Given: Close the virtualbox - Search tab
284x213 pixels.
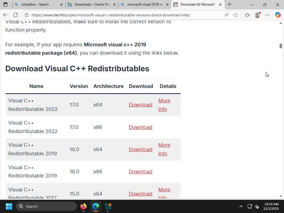Looking at the screenshot, I should [x=61, y=4].
